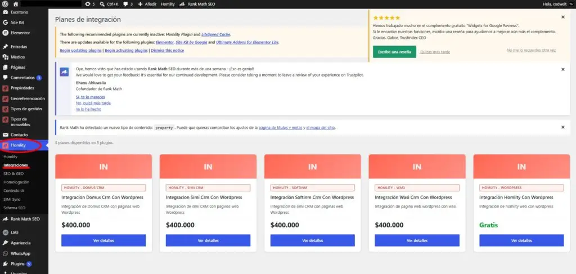Click the Rank Math logo in notice

(64, 72)
